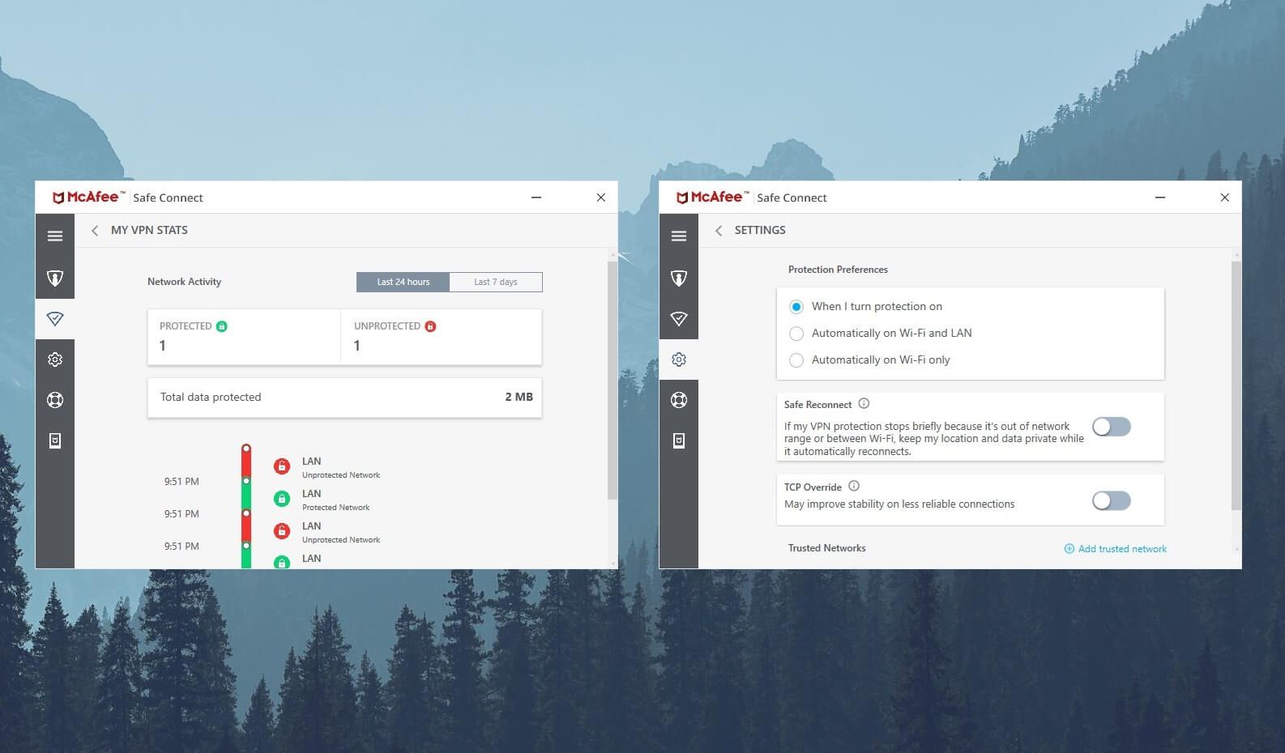Select 'Automatically on Wi-Fi only' option
This screenshot has width=1285, height=753.
[x=796, y=360]
